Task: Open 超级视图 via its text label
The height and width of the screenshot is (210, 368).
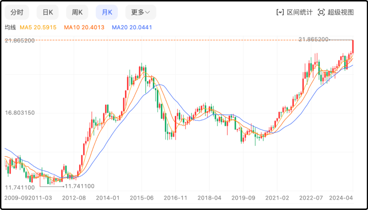Action: (341, 12)
